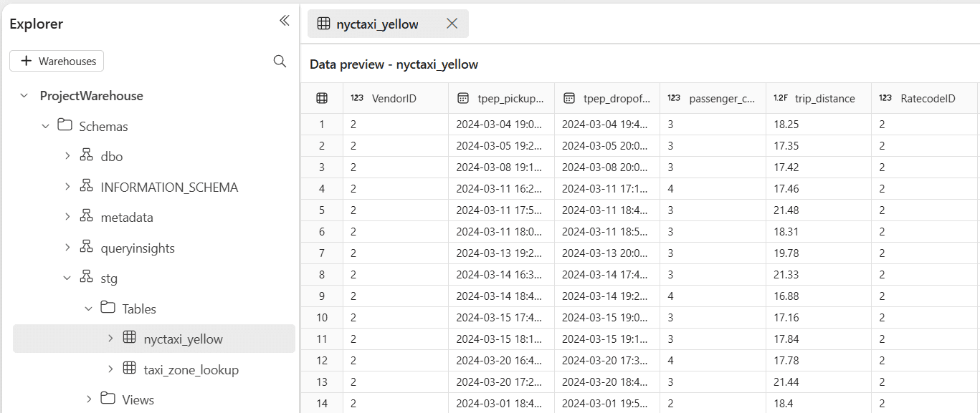Click the queryinsights schema icon
This screenshot has width=980, height=413.
[87, 247]
